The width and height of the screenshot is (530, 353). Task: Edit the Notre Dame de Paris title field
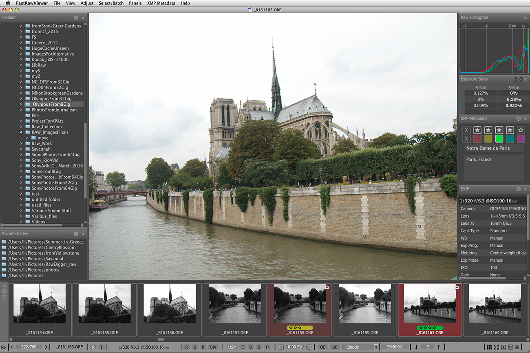(494, 148)
